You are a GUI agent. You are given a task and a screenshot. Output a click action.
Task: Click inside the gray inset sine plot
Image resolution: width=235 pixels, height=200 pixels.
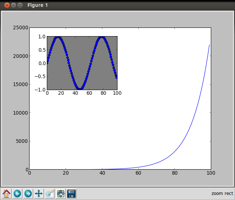82,63
